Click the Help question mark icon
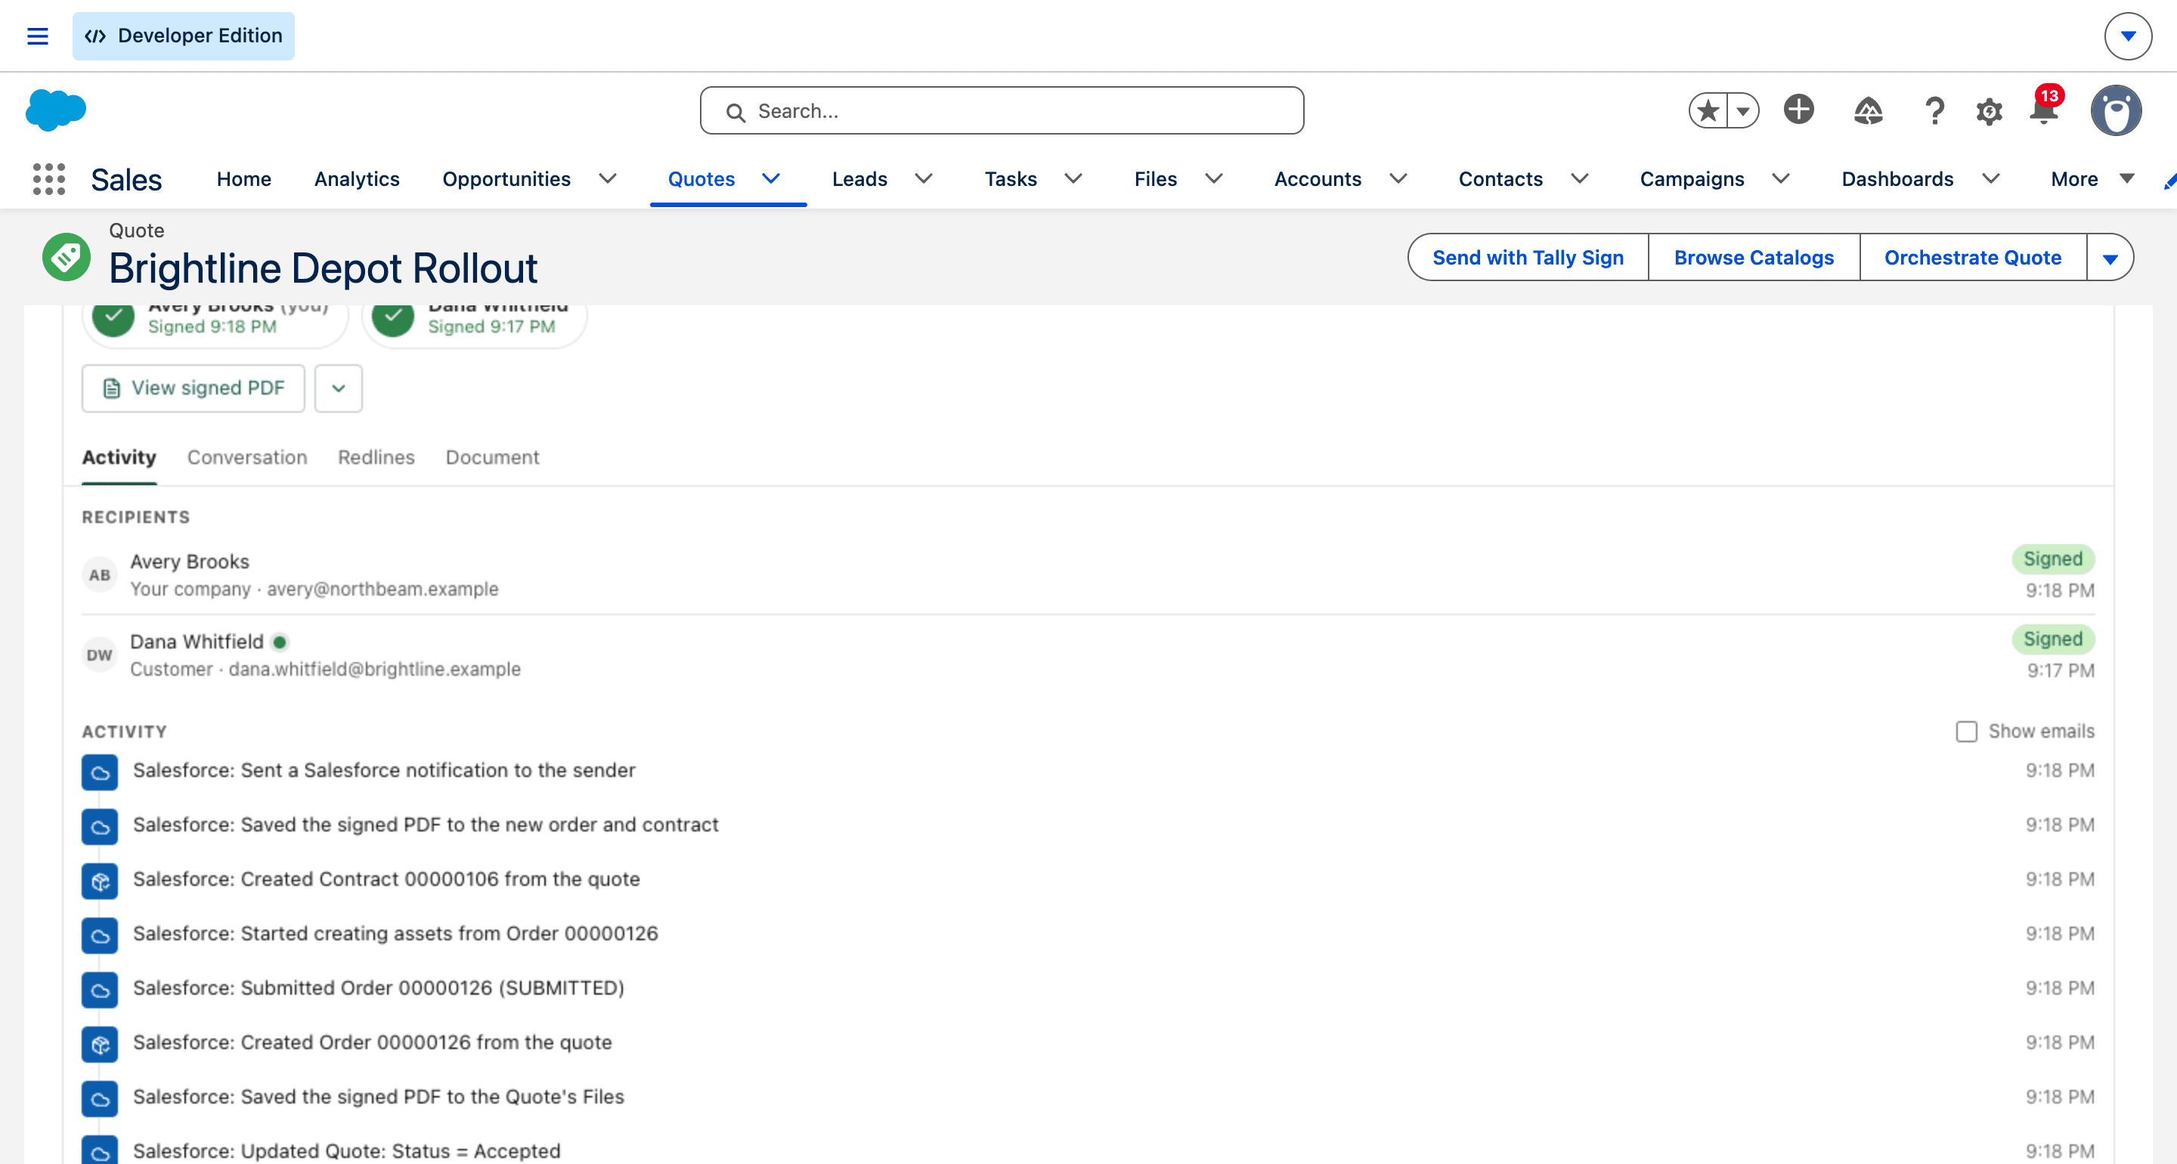The height and width of the screenshot is (1164, 2177). pyautogui.click(x=1934, y=111)
